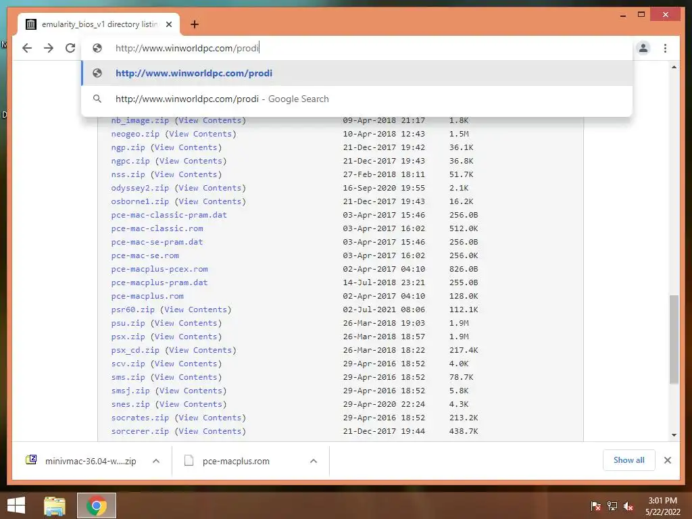This screenshot has height=519, width=692.
Task: Click the magnifier icon in the search suggestion
Action: click(x=97, y=99)
